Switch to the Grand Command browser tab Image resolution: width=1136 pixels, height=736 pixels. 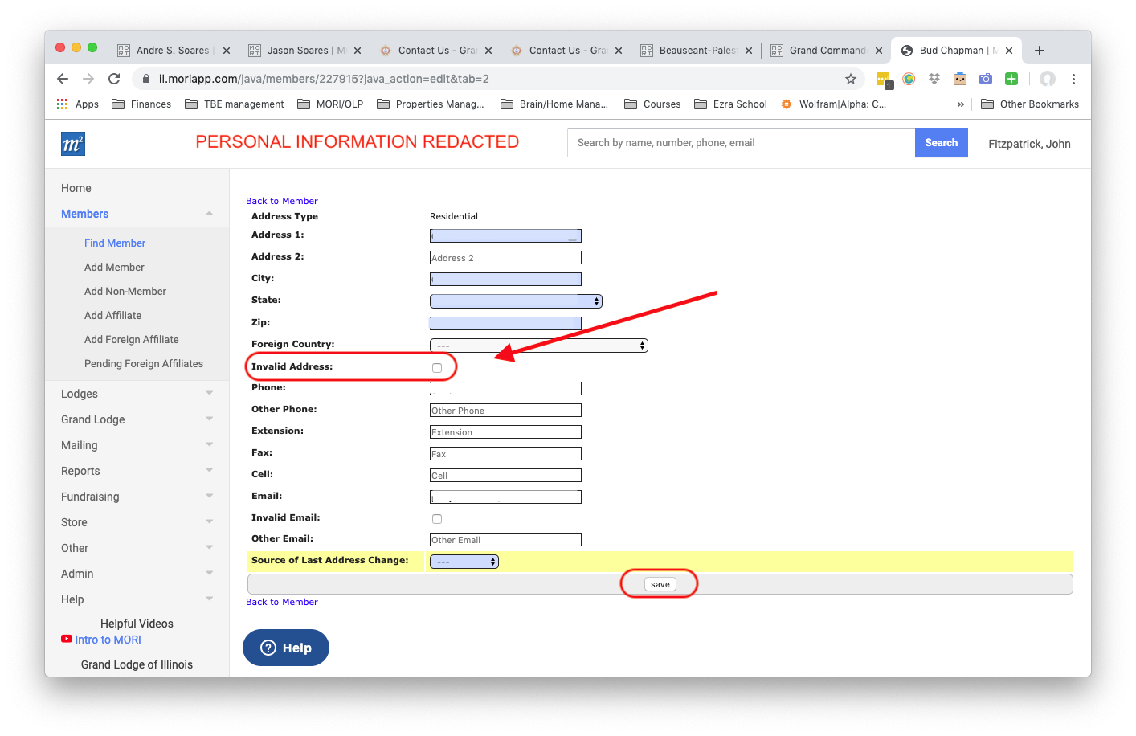click(826, 51)
